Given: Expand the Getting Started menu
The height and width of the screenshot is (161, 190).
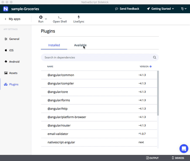Looking at the screenshot, I should pos(160,9).
